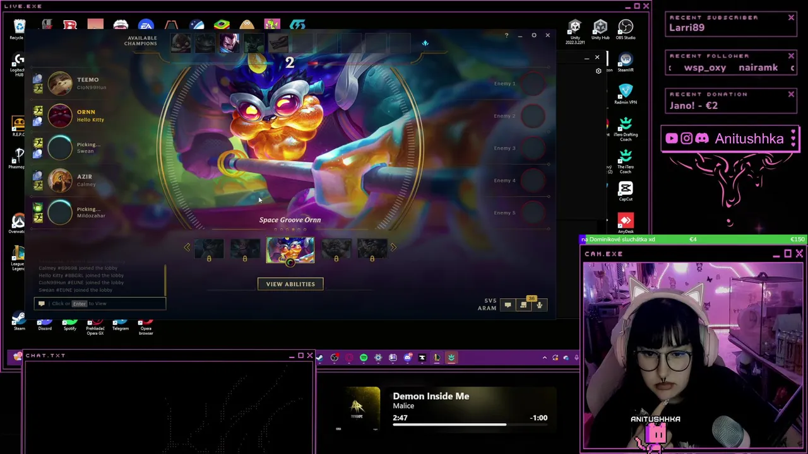Click the Spotify icon in the taskbar
The height and width of the screenshot is (454, 808).
tap(364, 358)
